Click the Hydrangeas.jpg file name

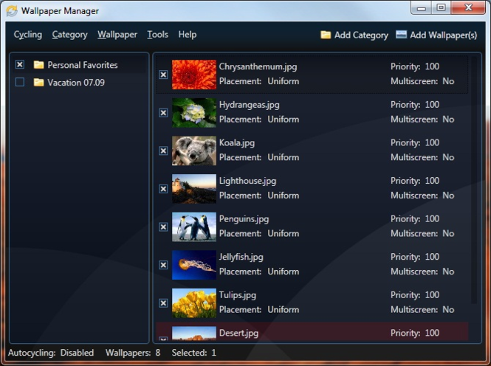[250, 105]
